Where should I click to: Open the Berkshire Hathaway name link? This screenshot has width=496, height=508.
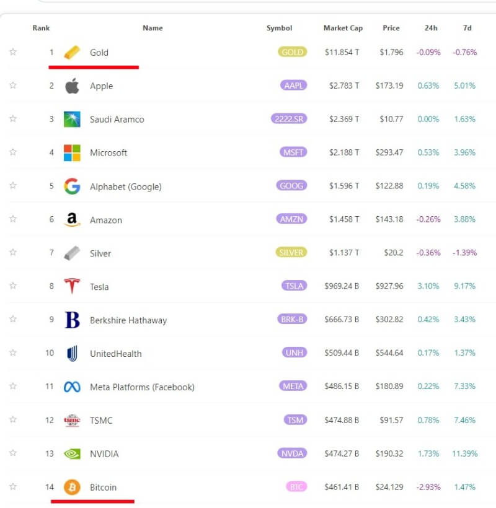(128, 320)
